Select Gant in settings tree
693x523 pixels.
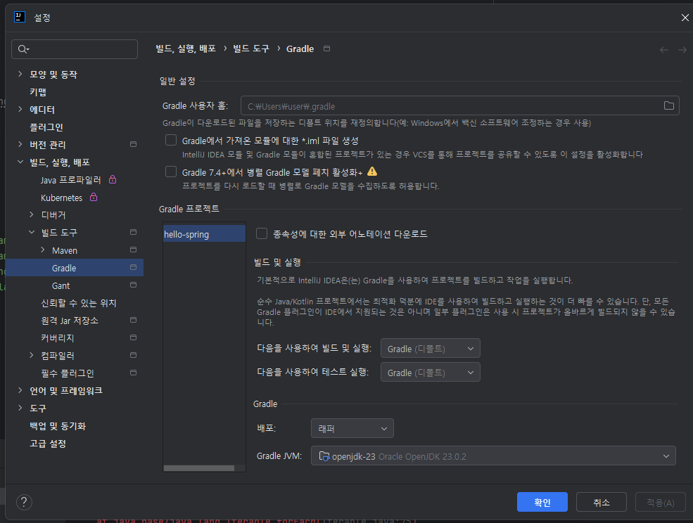(x=61, y=286)
